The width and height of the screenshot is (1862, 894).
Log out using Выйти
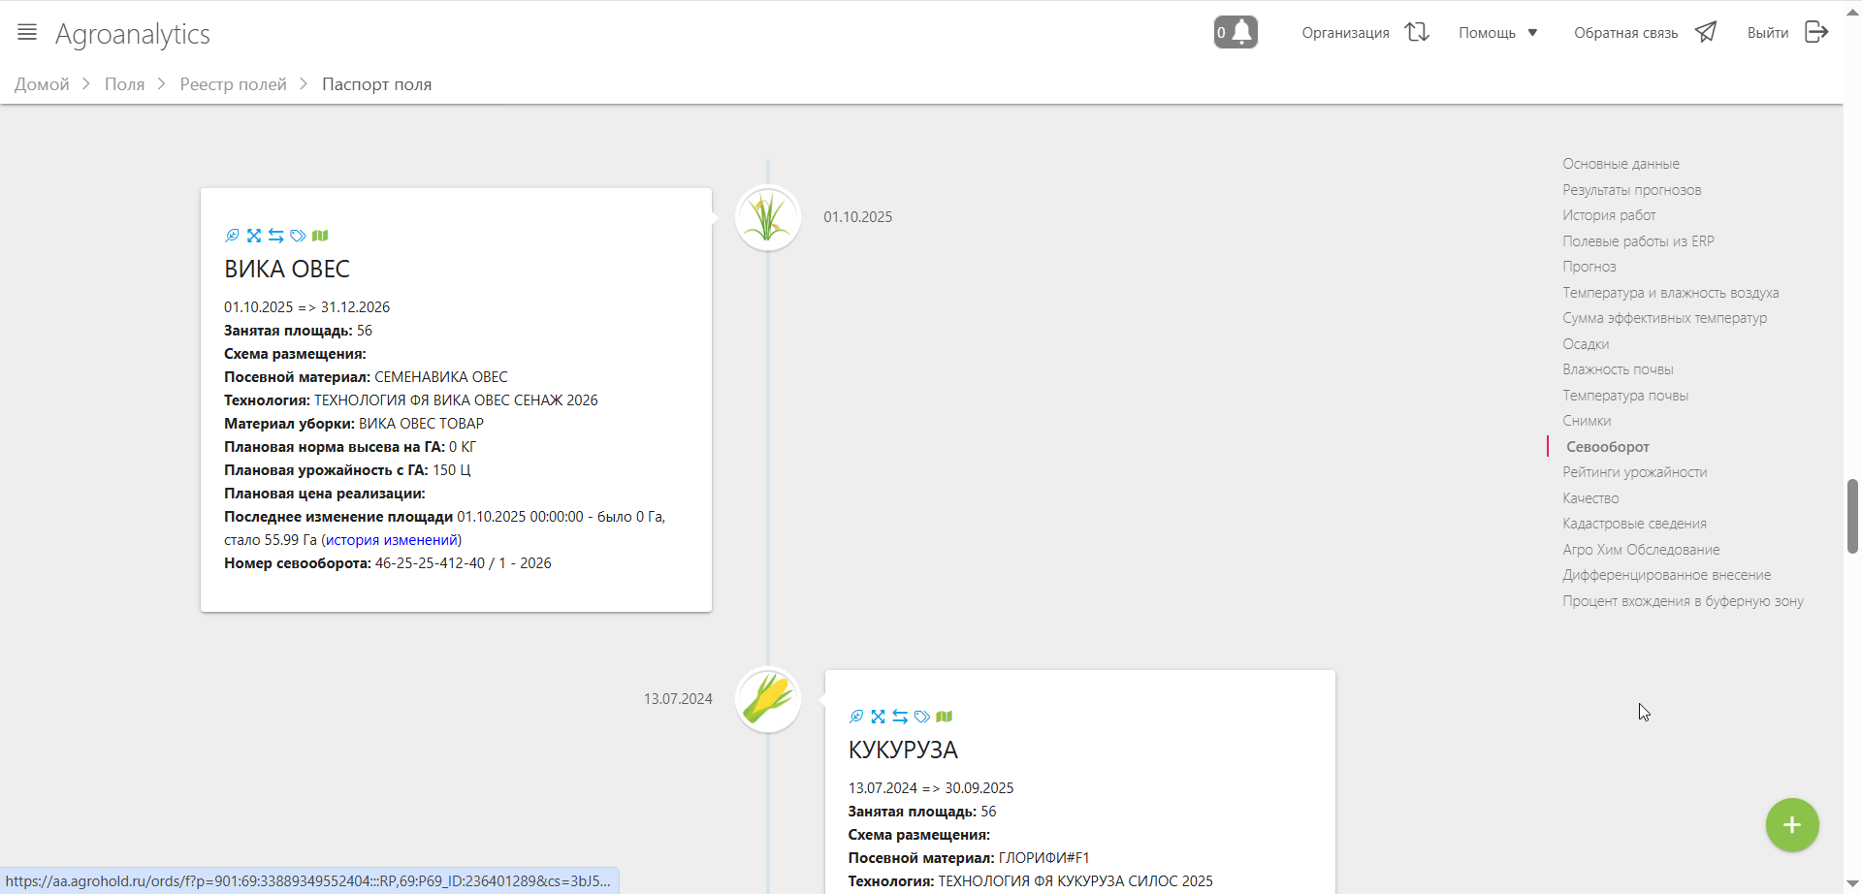[1787, 33]
